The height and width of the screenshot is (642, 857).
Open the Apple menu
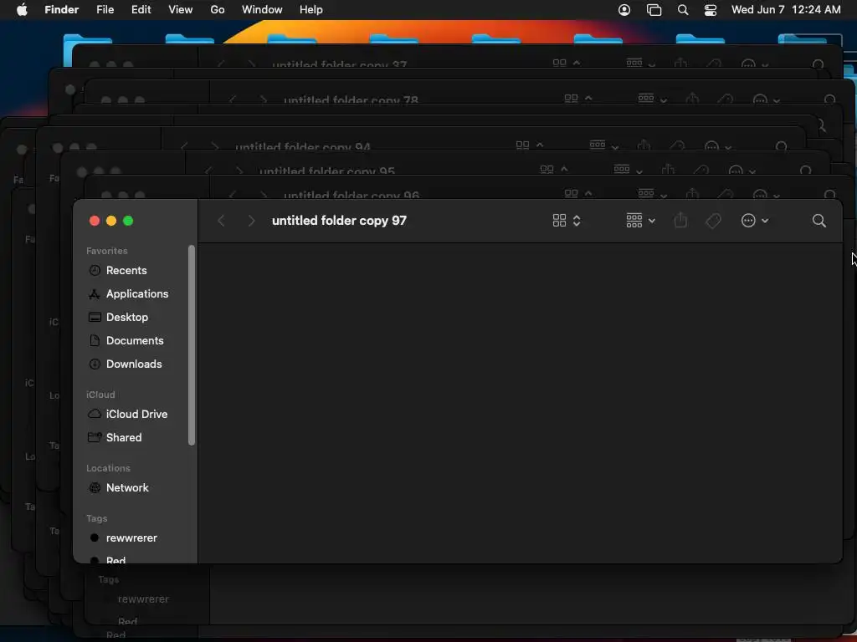tap(22, 9)
